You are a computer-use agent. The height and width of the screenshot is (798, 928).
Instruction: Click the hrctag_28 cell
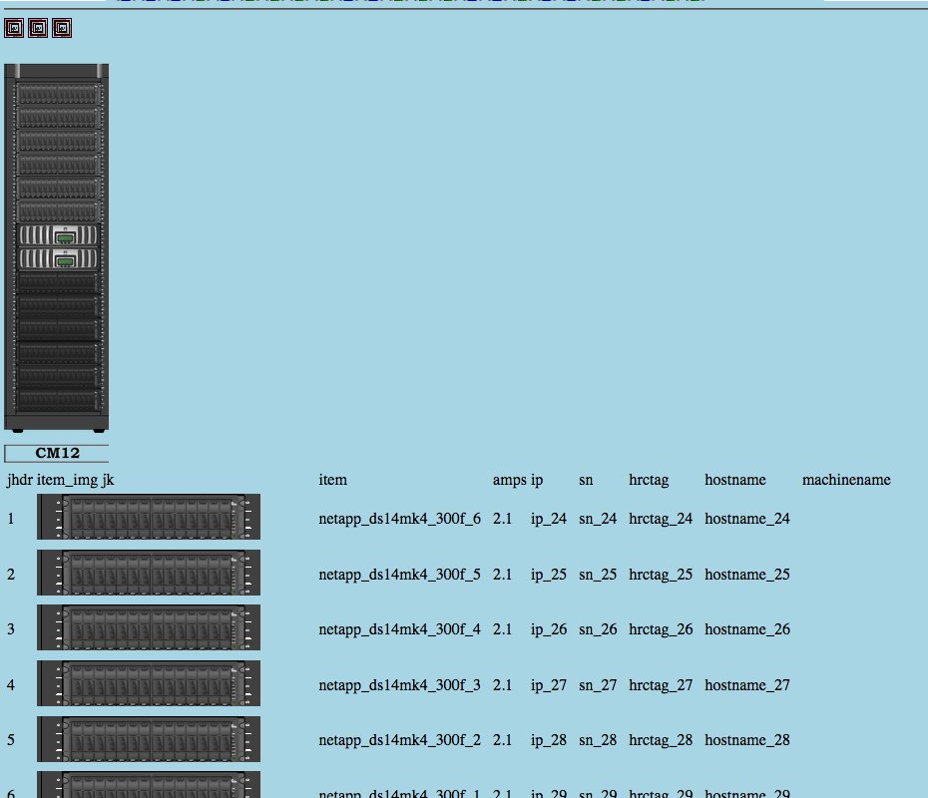(661, 740)
